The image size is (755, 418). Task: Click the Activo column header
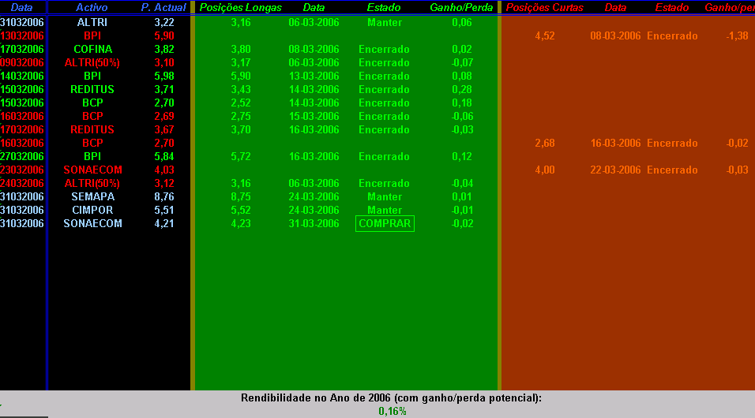(x=92, y=8)
